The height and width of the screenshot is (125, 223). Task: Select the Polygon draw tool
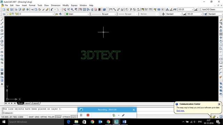click(x=2, y=31)
